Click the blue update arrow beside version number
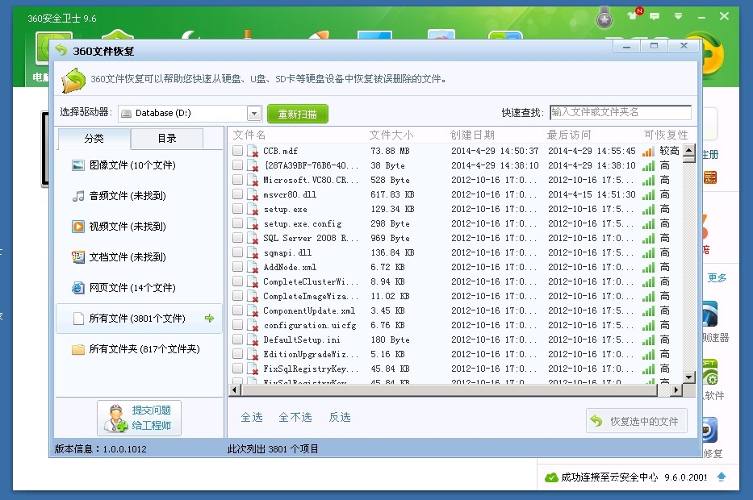The image size is (753, 500). [x=722, y=477]
